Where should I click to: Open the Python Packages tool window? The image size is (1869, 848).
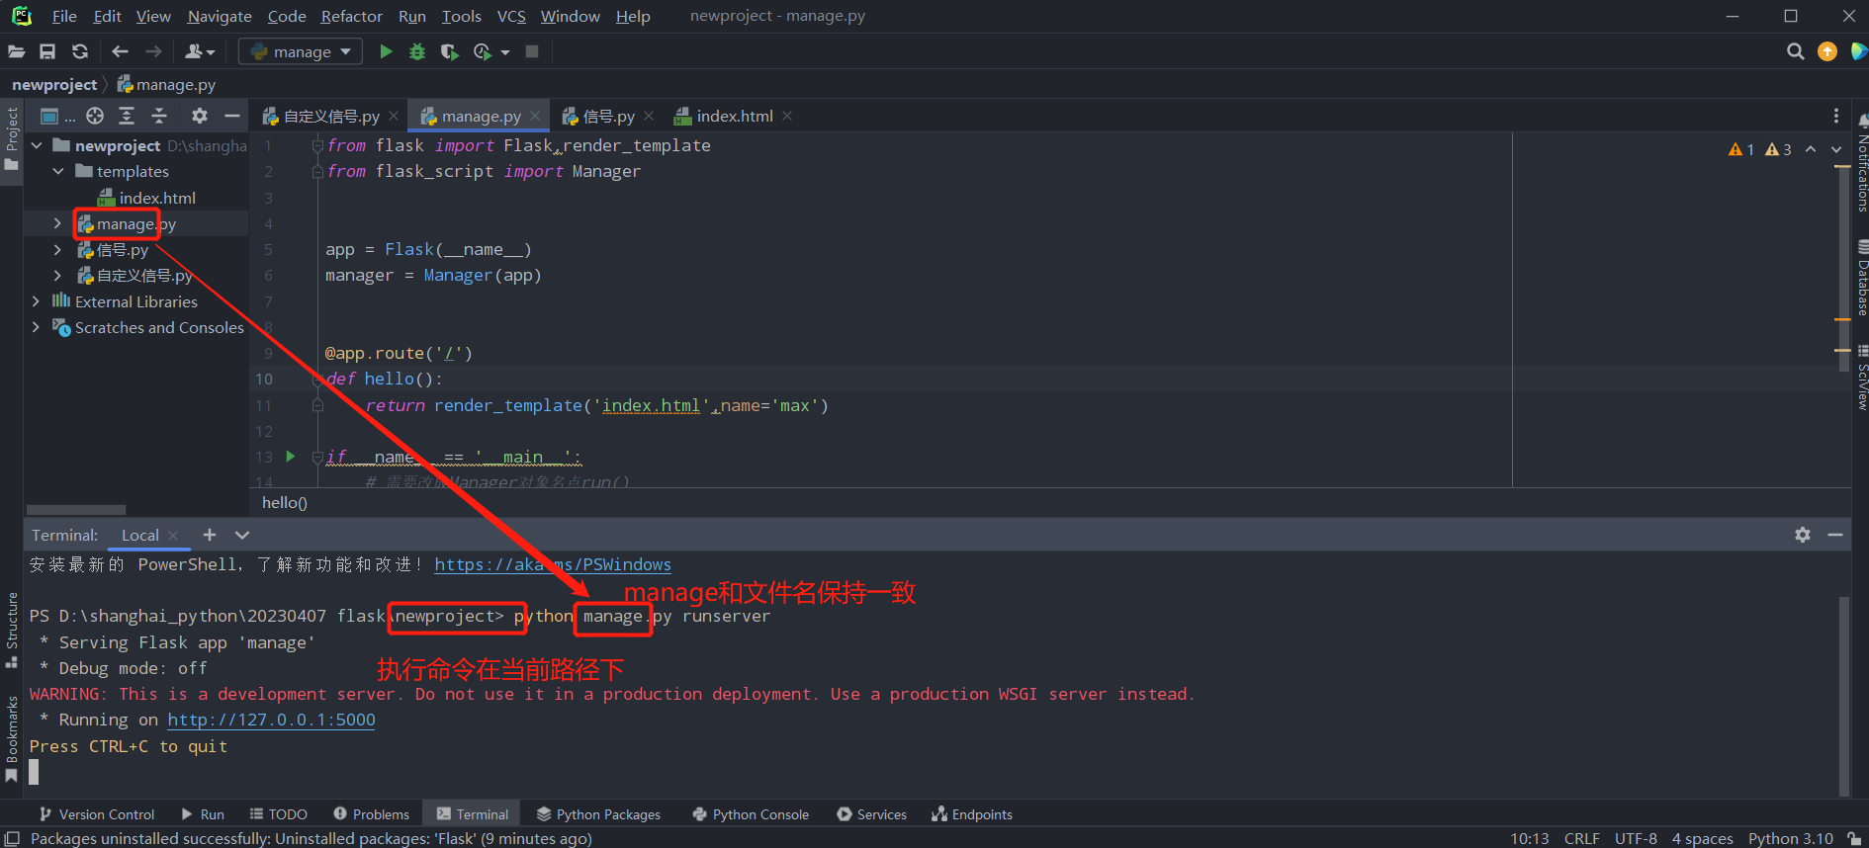pyautogui.click(x=598, y=814)
